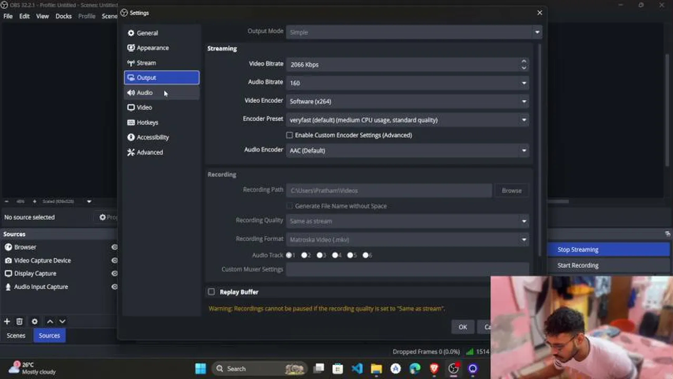Click Start Recording button
Viewport: 673px width, 379px height.
pos(608,265)
